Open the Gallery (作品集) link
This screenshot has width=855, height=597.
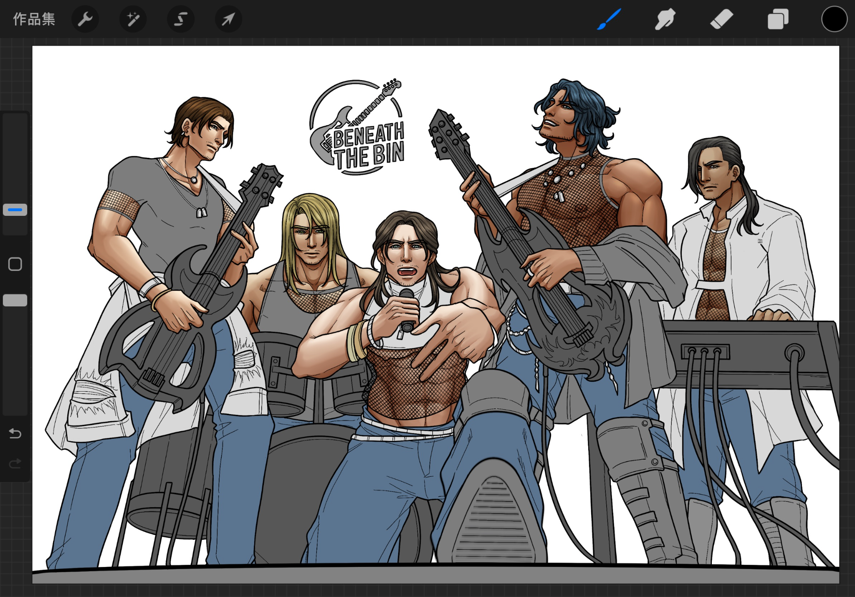(34, 19)
